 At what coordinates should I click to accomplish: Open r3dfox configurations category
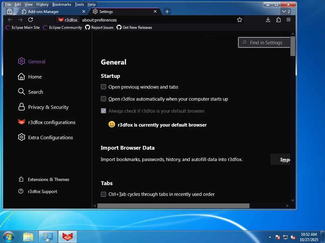pyautogui.click(x=47, y=122)
